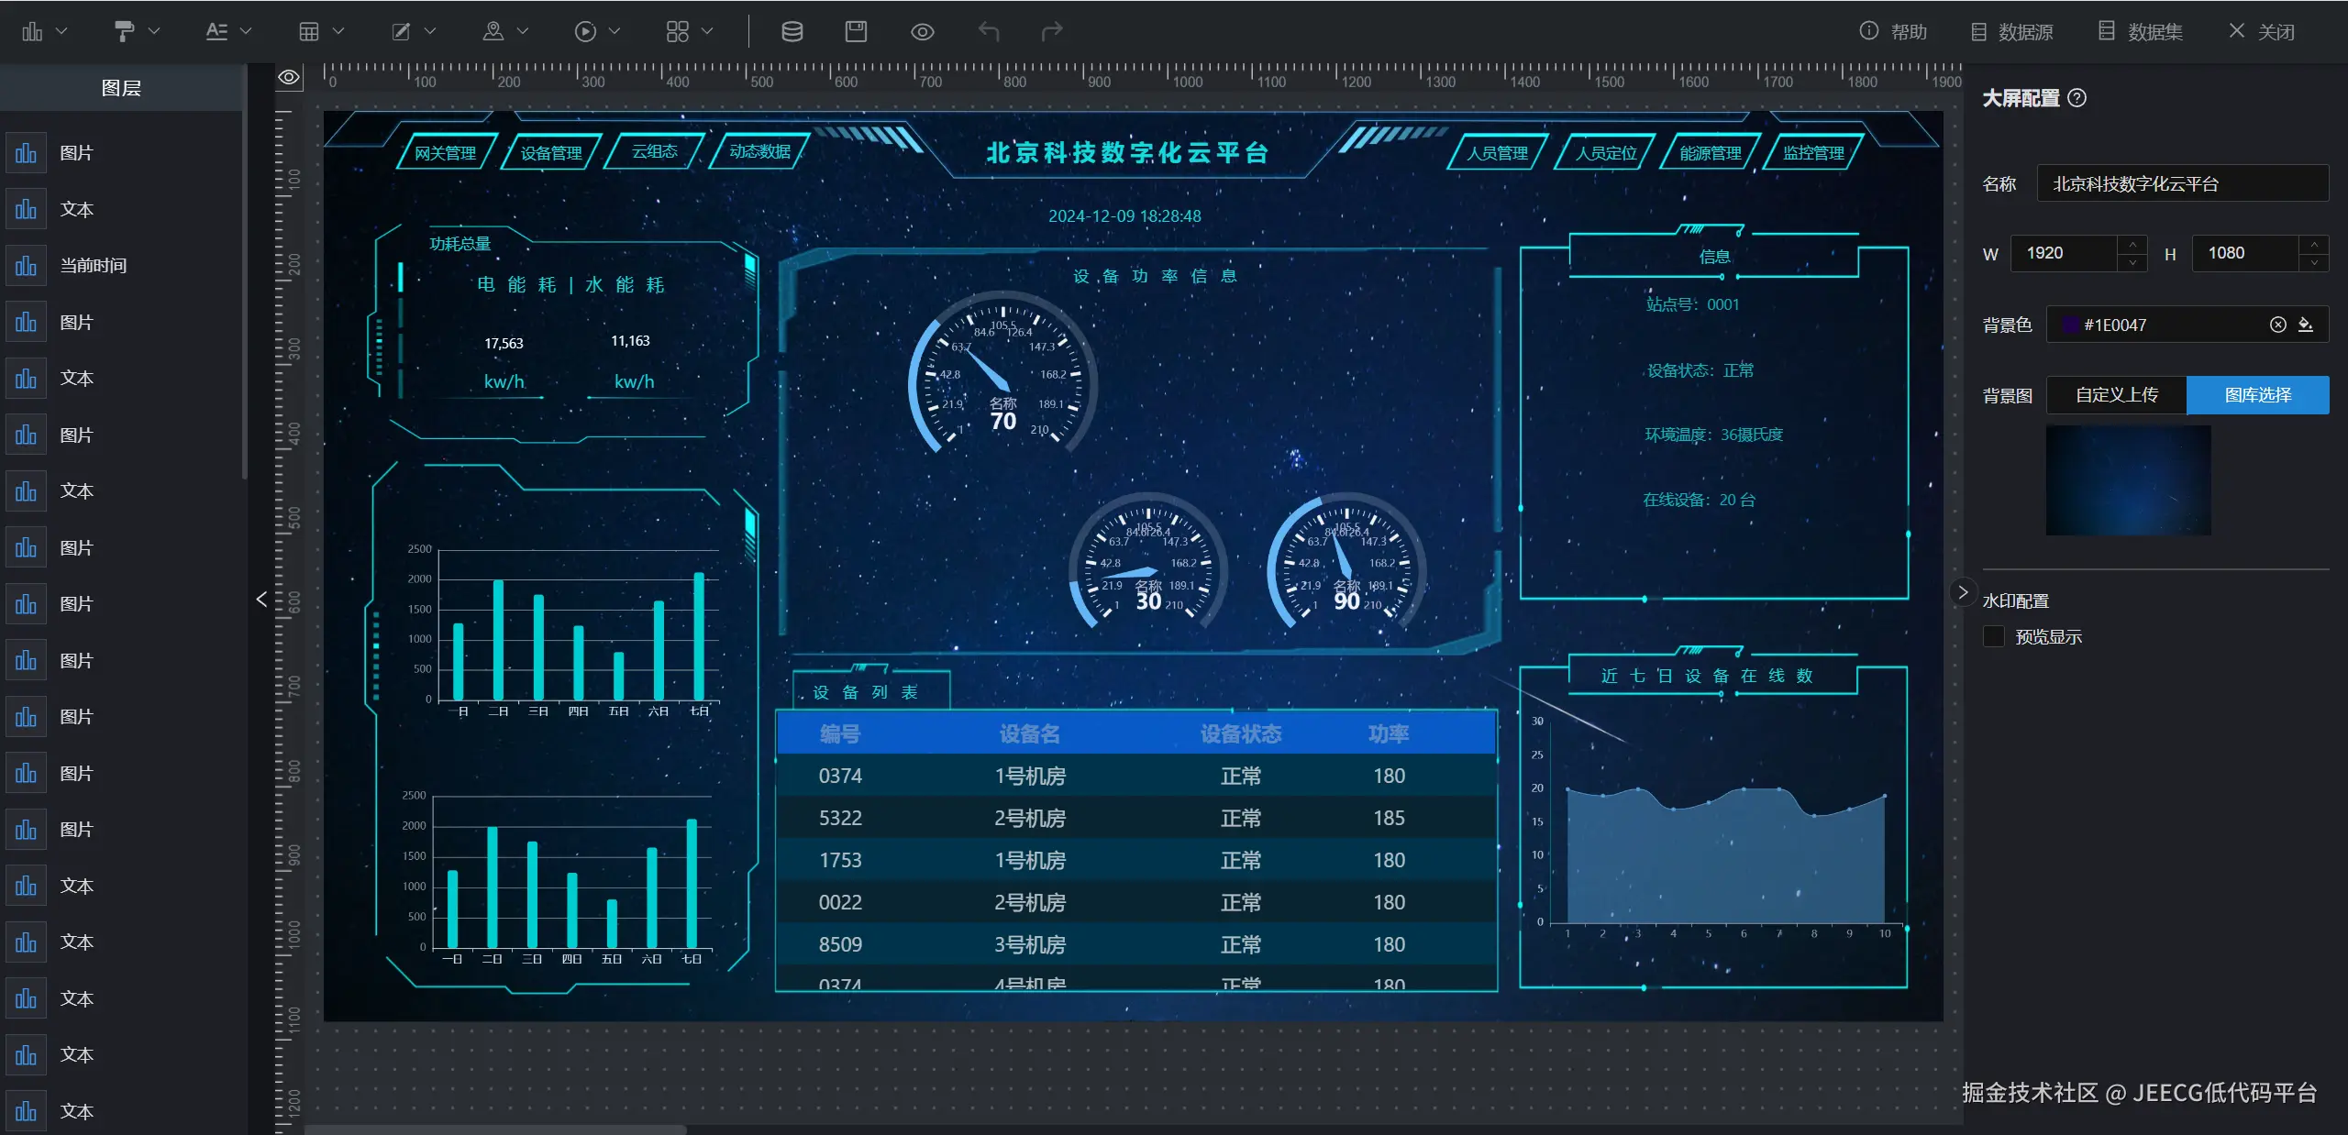Clear background color with the X icon

2277,325
